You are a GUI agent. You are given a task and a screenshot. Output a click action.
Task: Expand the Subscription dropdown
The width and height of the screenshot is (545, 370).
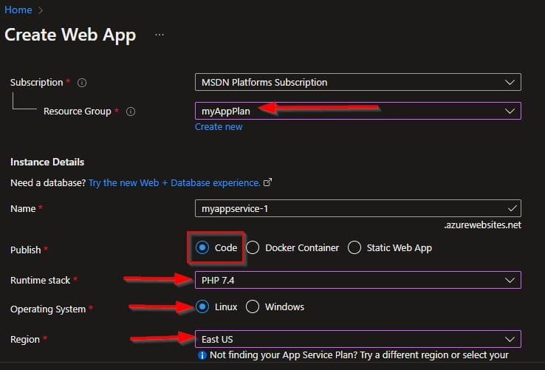508,82
